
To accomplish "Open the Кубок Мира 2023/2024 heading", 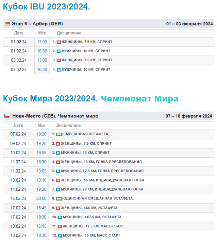I will pos(50,98).
